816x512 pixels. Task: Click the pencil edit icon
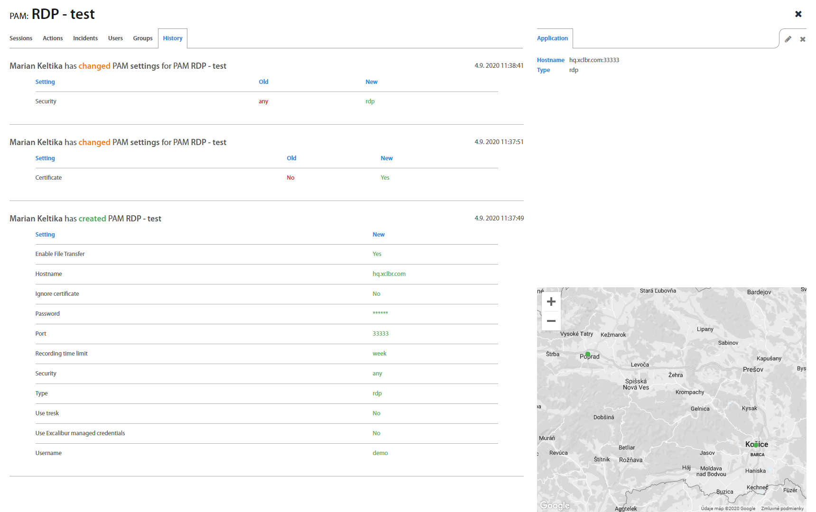point(788,39)
